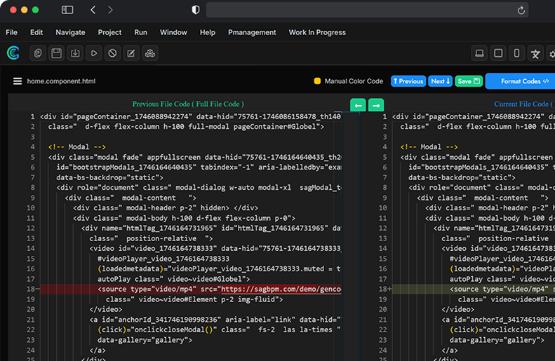Open the Pmanagement menu
The image size is (555, 361).
pos(252,32)
